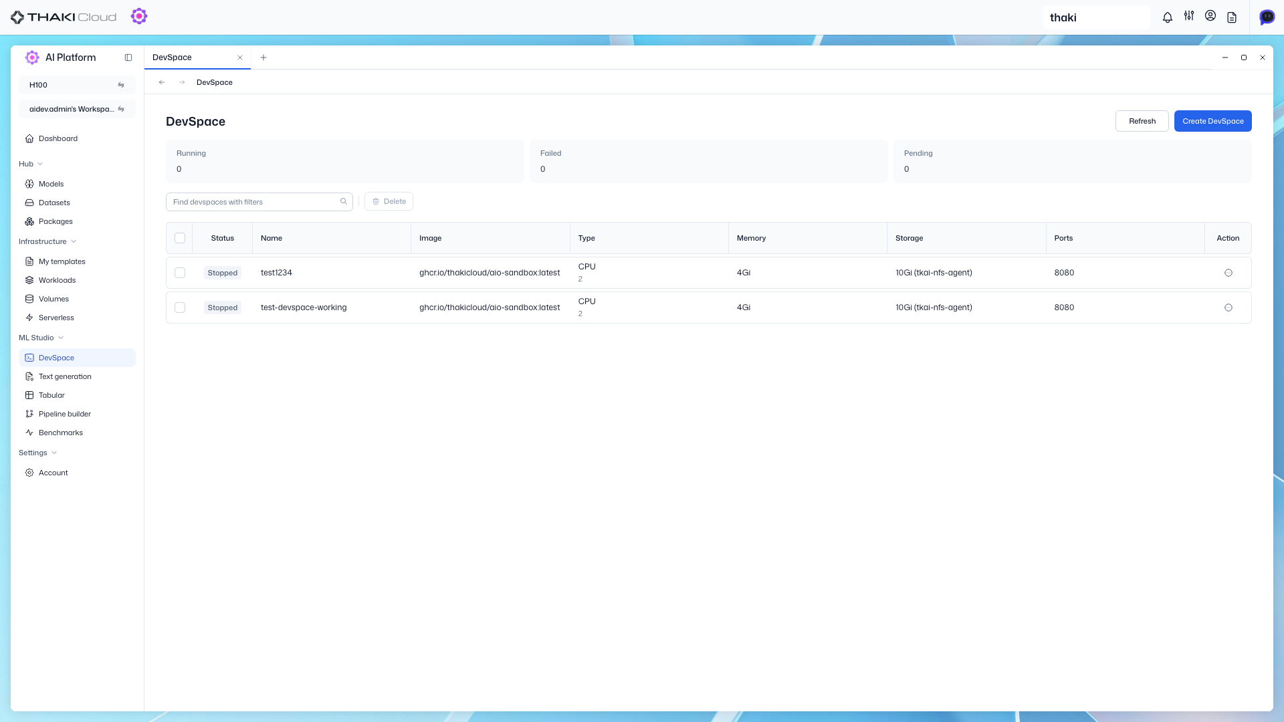
Task: Open action menu for test1234 row
Action: (x=1228, y=273)
